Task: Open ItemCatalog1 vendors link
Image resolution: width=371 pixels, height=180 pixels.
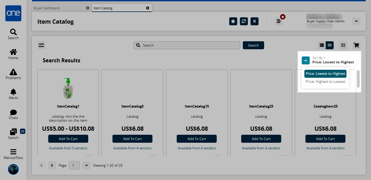Action: coord(68,148)
